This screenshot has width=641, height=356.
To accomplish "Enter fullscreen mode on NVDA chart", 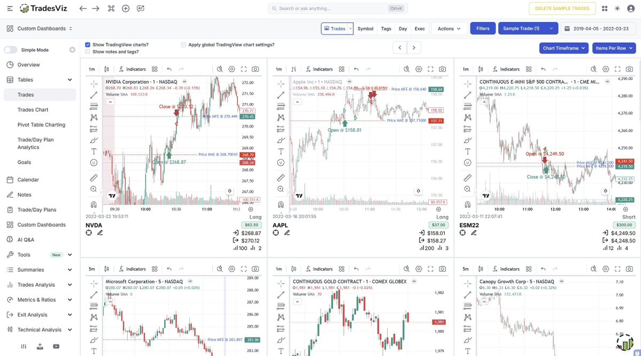I will [x=244, y=69].
